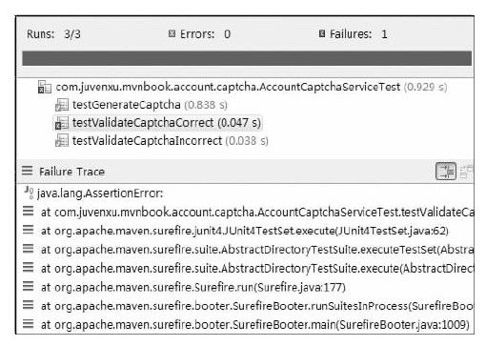Click the testGenerateCaptcha test icon
Viewport: 486px width, 346px height.
coord(62,105)
